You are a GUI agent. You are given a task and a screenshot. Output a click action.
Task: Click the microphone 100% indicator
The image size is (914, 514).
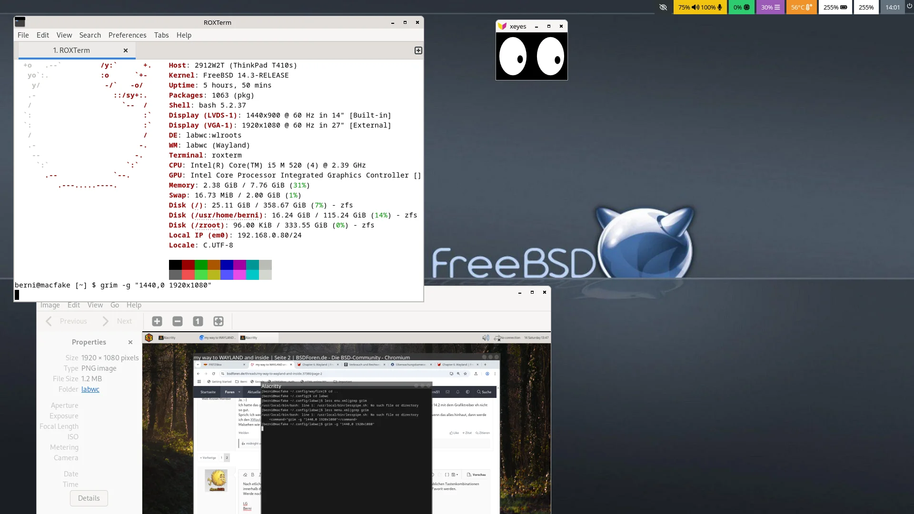tap(712, 7)
